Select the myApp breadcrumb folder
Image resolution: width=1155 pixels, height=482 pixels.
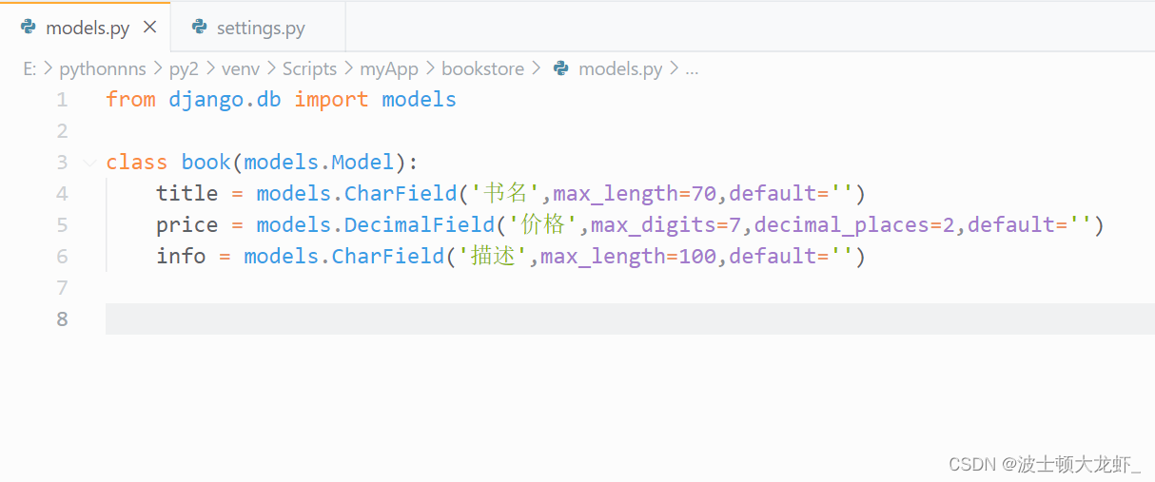point(389,68)
